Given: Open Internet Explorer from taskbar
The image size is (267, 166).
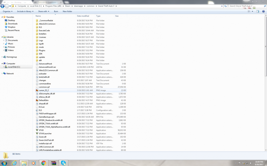Looking at the screenshot, I should point(14,163).
